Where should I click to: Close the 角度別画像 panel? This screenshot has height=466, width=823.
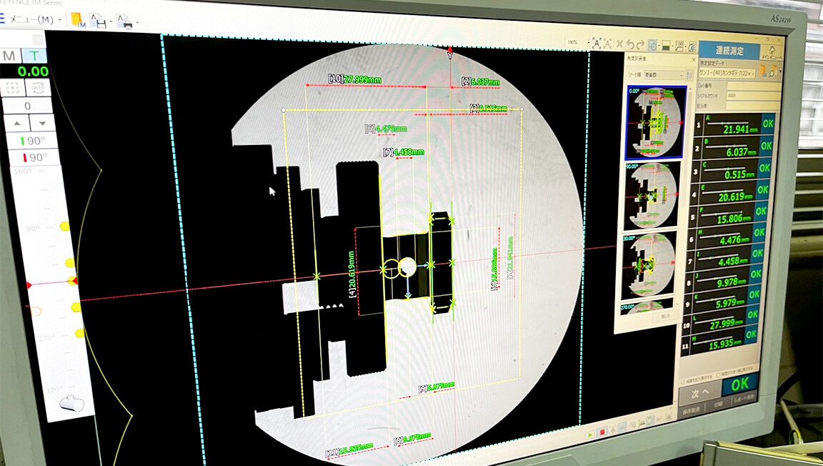tap(694, 60)
